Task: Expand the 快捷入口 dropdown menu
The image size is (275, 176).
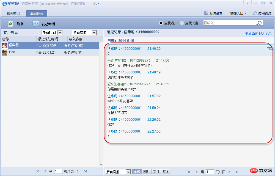Action: pyautogui.click(x=238, y=13)
